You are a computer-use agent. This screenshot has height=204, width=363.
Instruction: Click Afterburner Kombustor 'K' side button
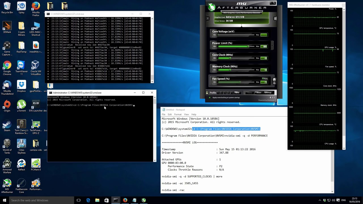click(208, 18)
